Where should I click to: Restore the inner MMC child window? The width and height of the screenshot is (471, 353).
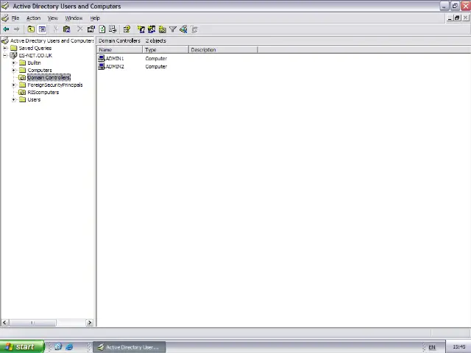457,18
